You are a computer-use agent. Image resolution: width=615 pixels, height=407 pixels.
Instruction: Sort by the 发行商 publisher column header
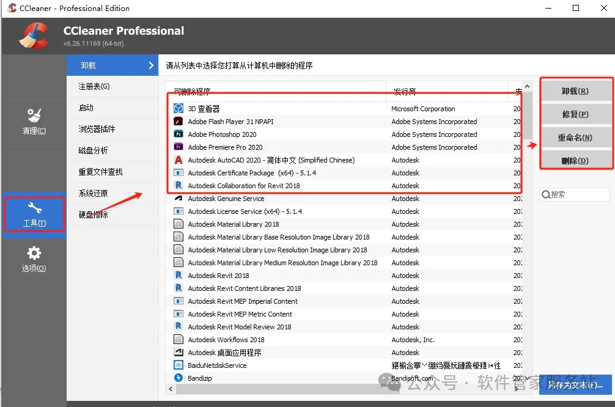click(447, 91)
